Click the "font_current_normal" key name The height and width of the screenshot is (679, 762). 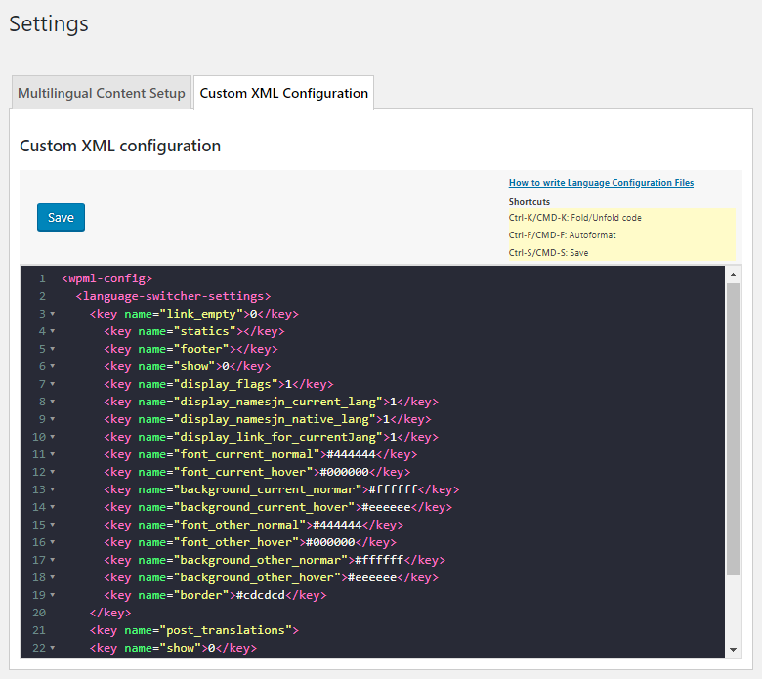(246, 454)
